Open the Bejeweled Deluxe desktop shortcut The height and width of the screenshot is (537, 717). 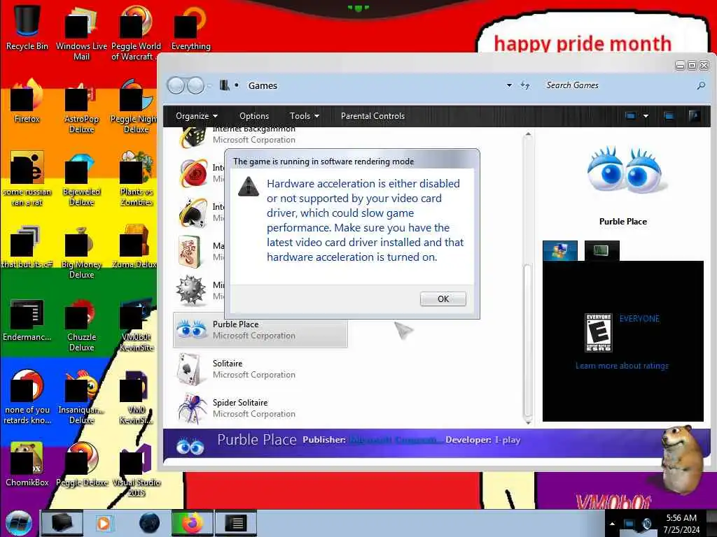click(81, 178)
